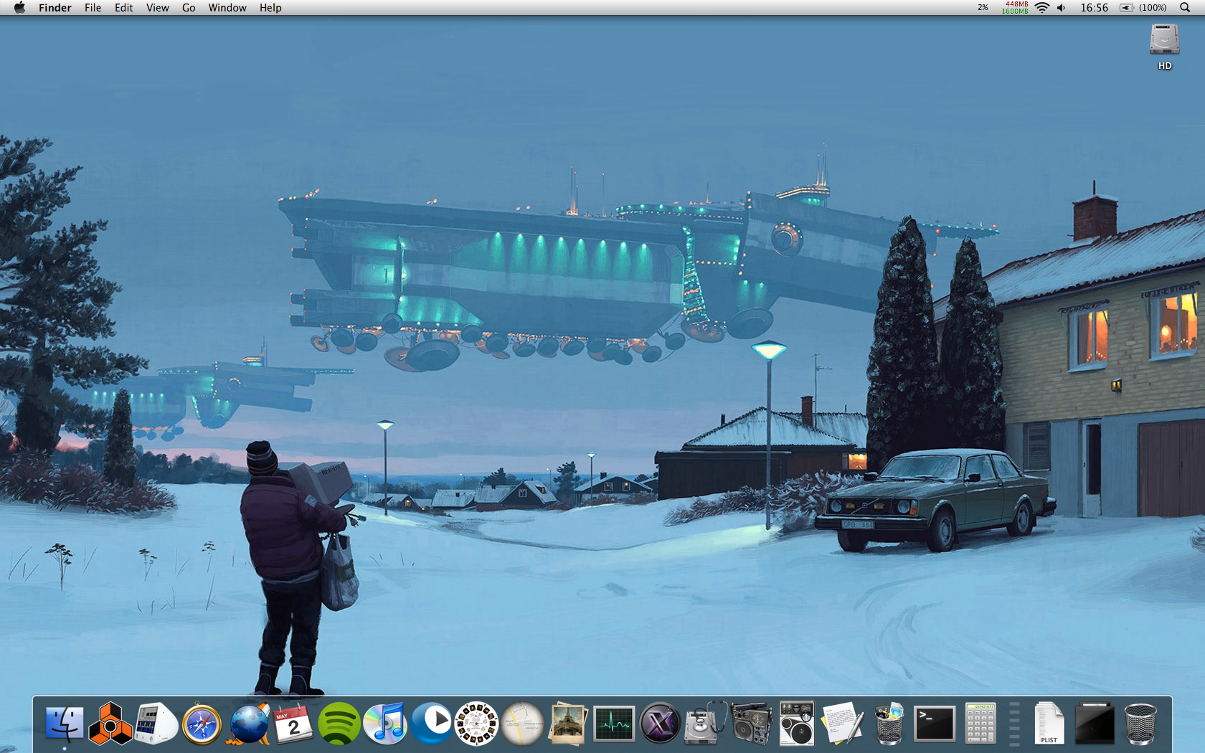Open the PLIST document in dock

[1049, 724]
